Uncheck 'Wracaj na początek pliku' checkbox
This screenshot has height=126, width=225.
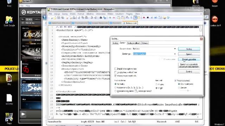(115, 76)
